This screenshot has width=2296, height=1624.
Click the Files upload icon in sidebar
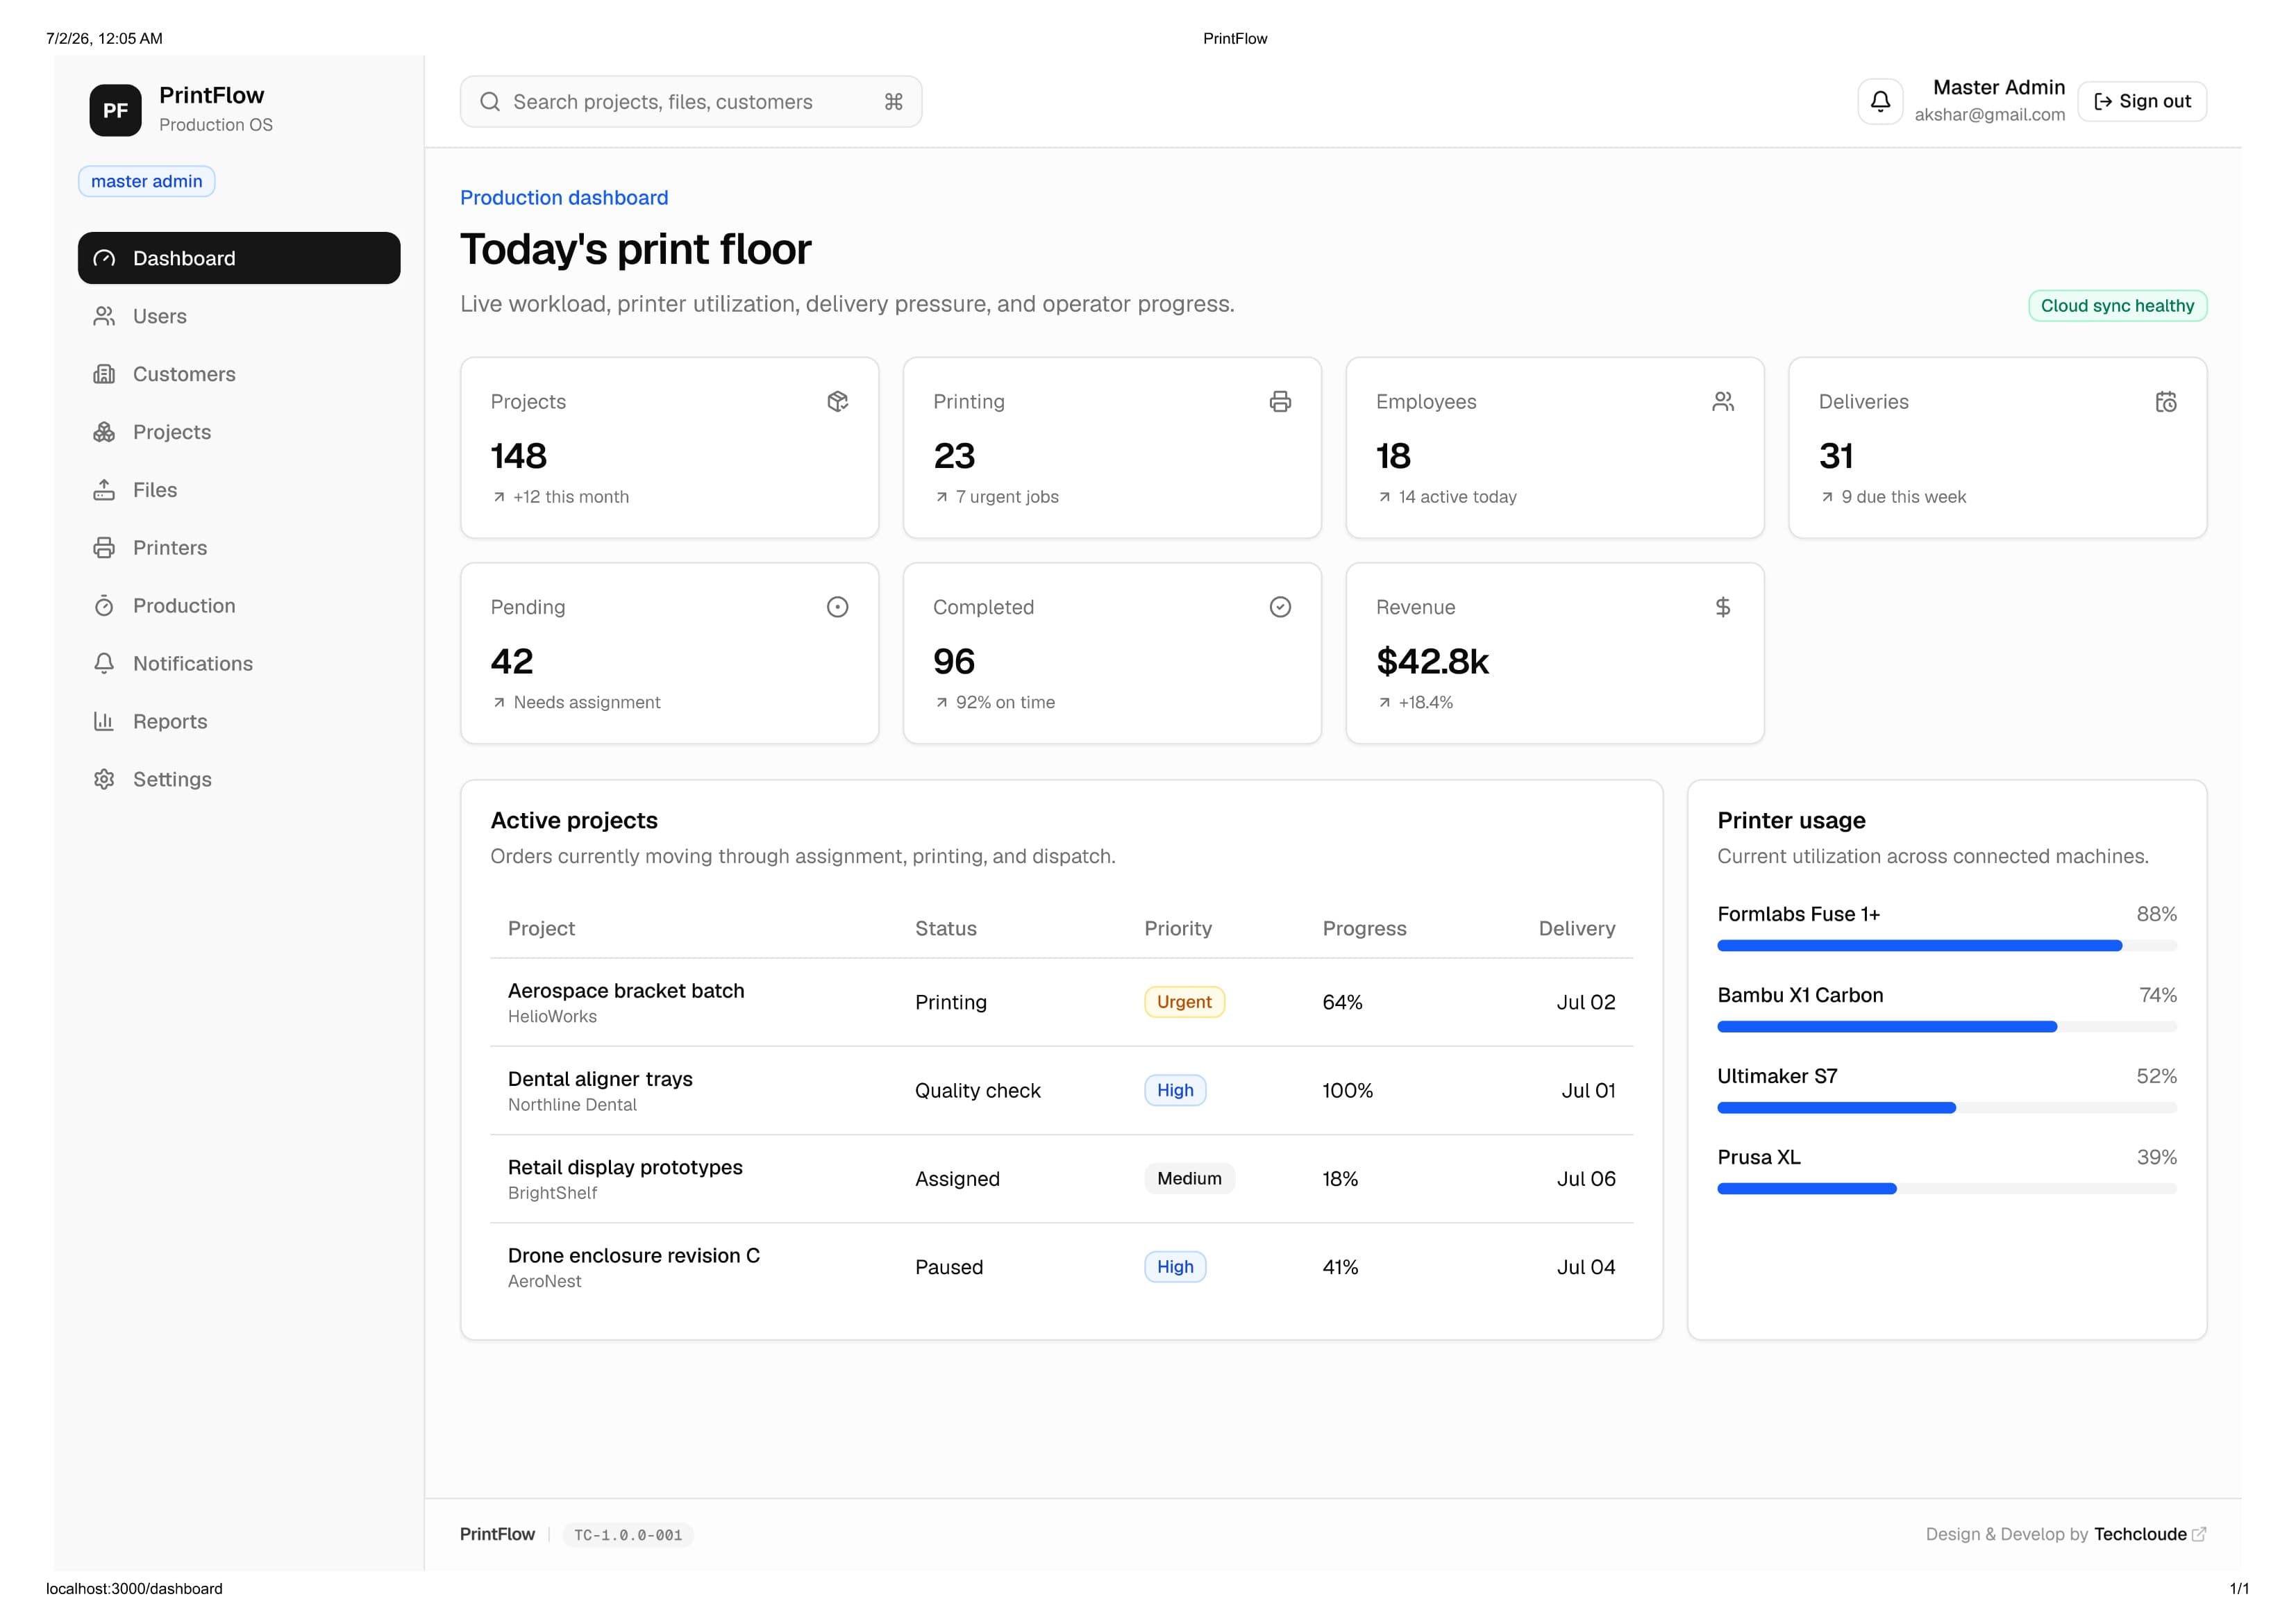(104, 491)
